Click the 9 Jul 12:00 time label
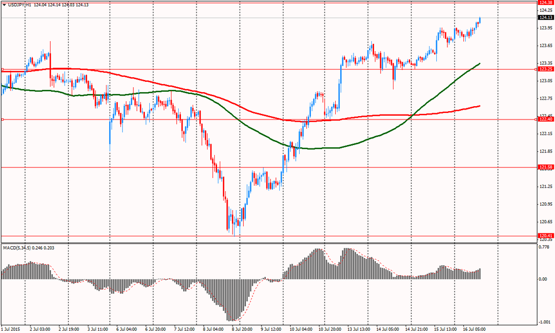 pos(271,330)
